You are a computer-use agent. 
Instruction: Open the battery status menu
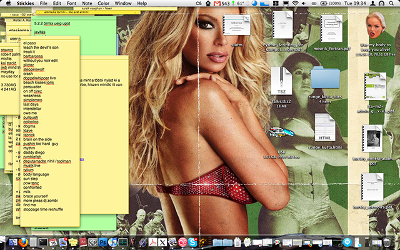coord(332,3)
